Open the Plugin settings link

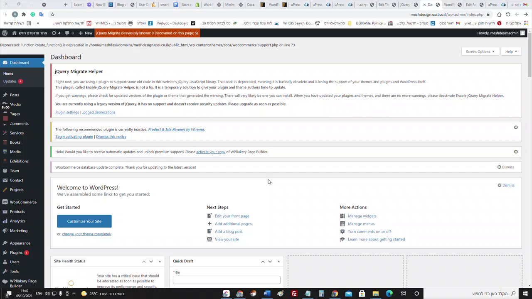click(x=67, y=112)
